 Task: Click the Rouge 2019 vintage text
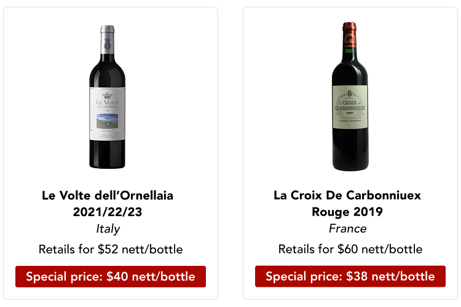pos(347,212)
